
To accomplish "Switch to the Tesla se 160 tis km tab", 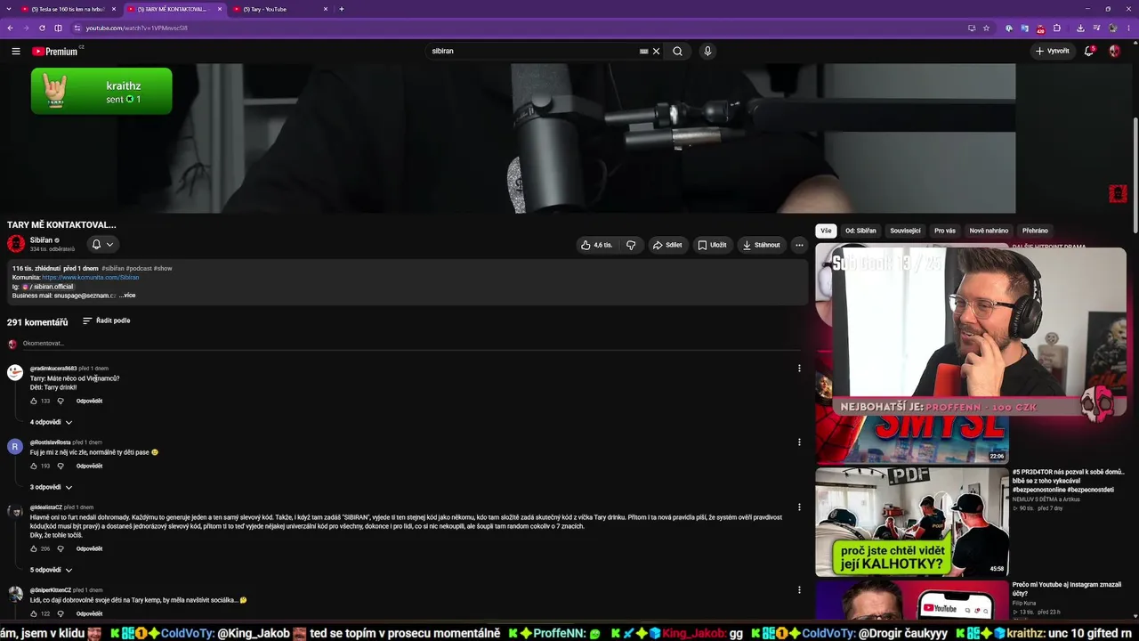I will 69,9.
